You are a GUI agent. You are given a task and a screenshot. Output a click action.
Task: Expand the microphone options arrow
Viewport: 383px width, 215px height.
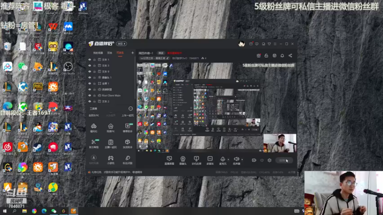click(228, 160)
